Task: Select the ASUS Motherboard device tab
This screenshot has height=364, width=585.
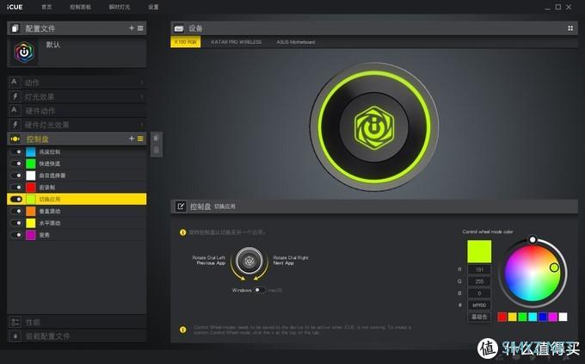Action: point(296,42)
